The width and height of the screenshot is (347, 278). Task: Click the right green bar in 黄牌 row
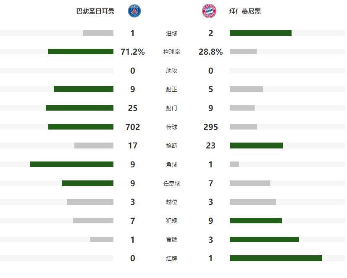pyautogui.click(x=264, y=239)
